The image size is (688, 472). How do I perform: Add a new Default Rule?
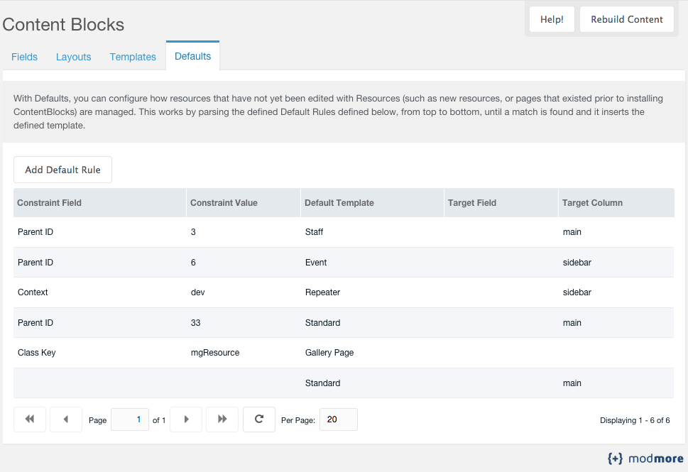click(62, 170)
